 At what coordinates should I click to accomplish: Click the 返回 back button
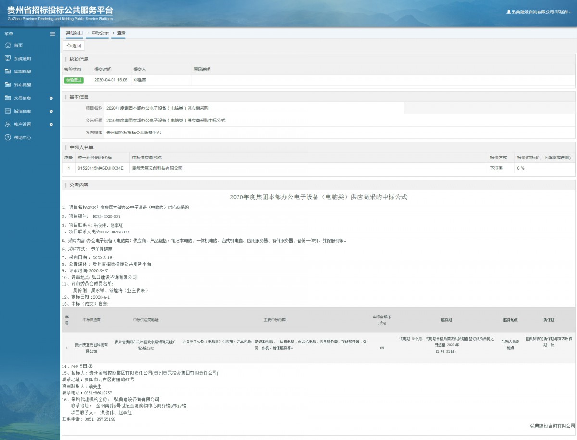pos(74,45)
